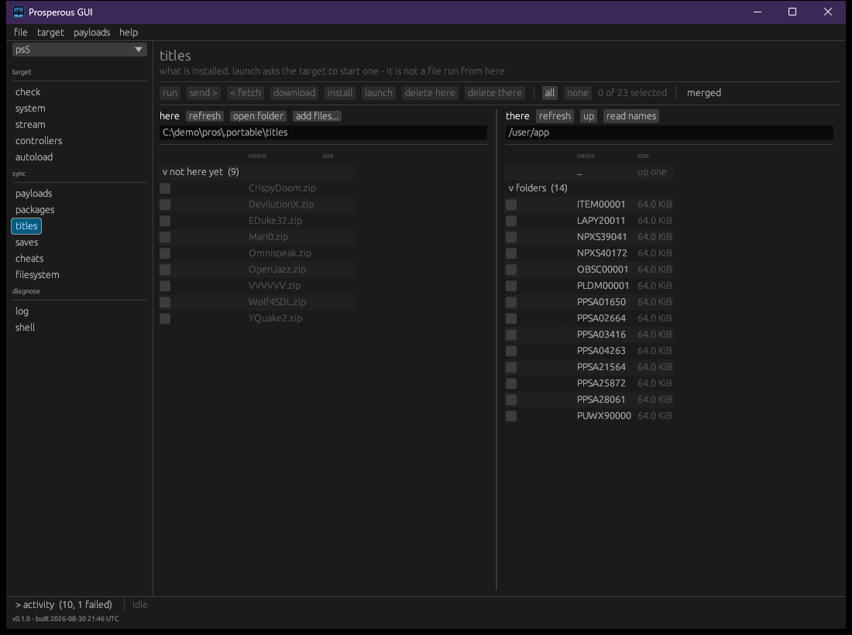Select the PPSA25872 folder name
The image size is (852, 635).
[601, 383]
